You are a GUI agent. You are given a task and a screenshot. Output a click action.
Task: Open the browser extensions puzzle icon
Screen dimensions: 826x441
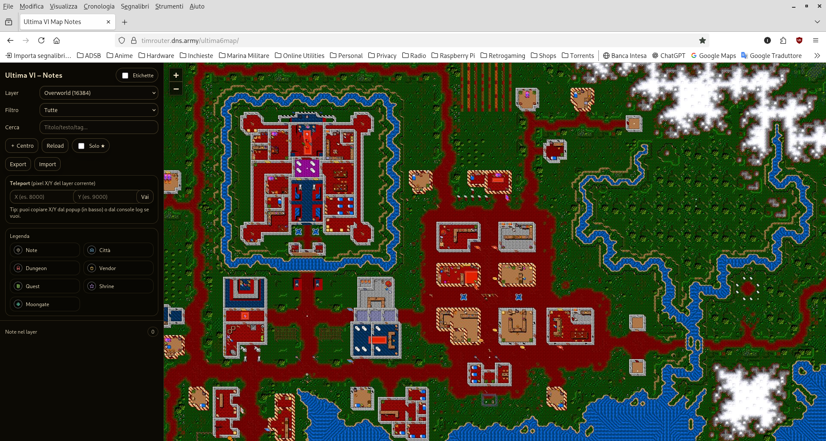783,40
